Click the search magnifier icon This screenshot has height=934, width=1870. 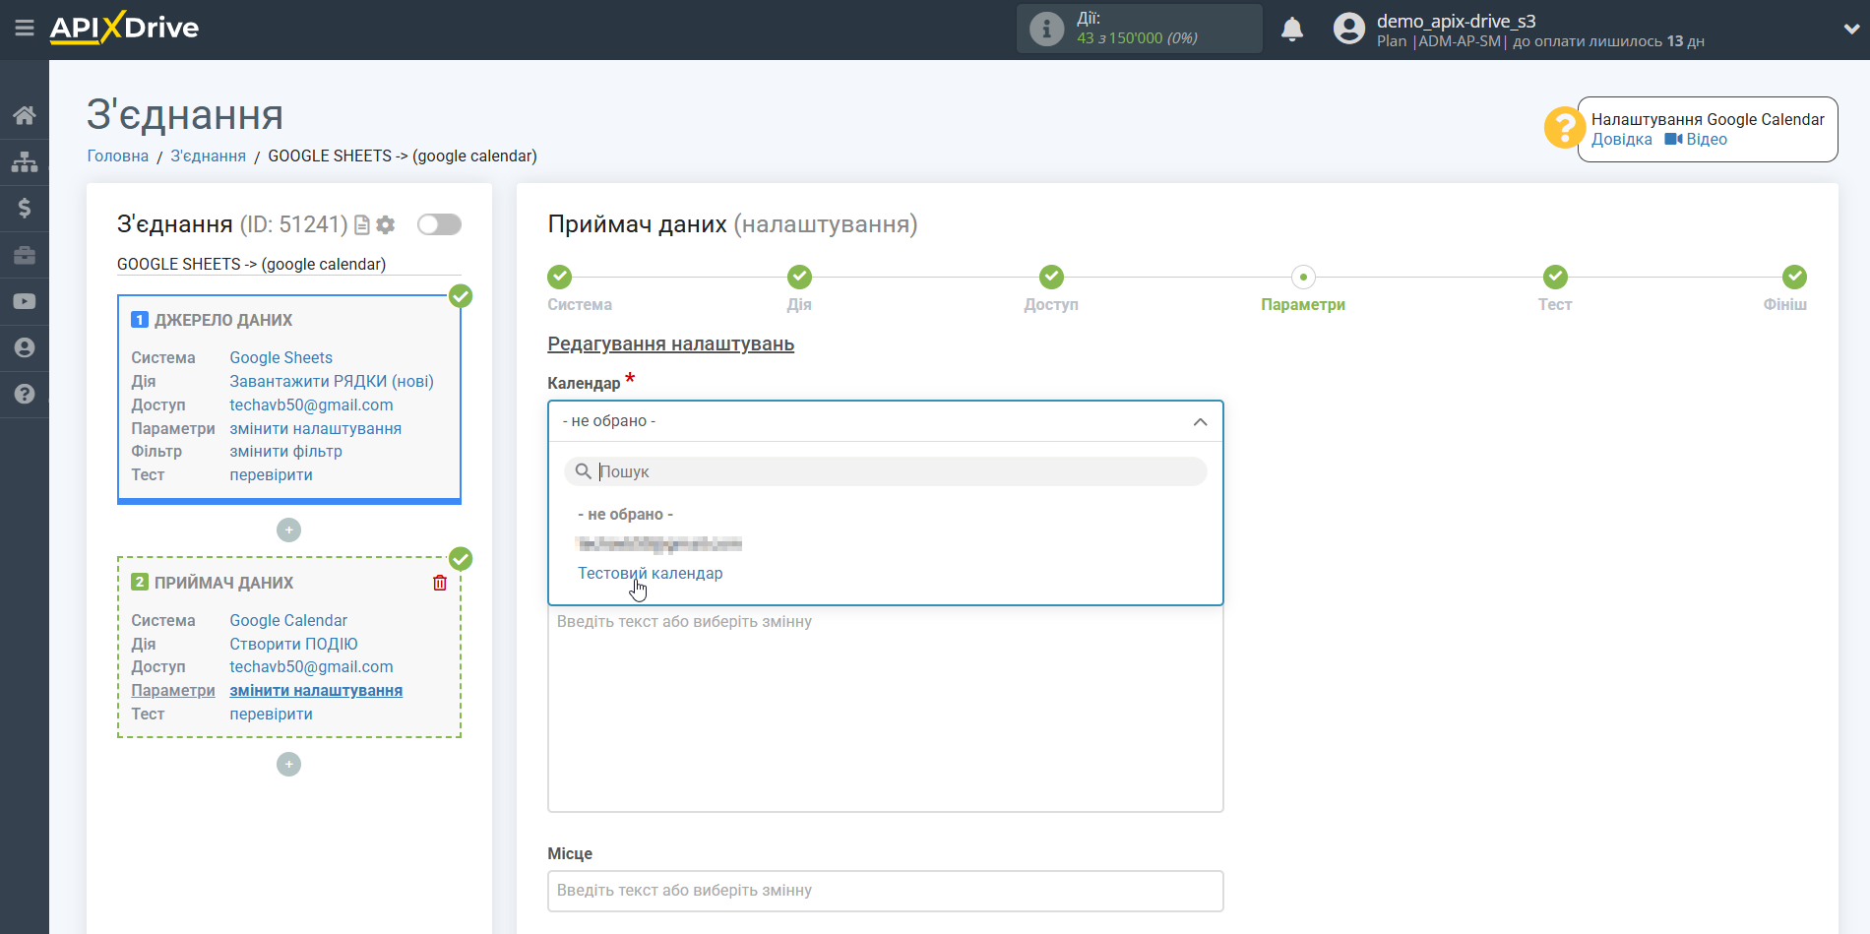click(x=584, y=471)
